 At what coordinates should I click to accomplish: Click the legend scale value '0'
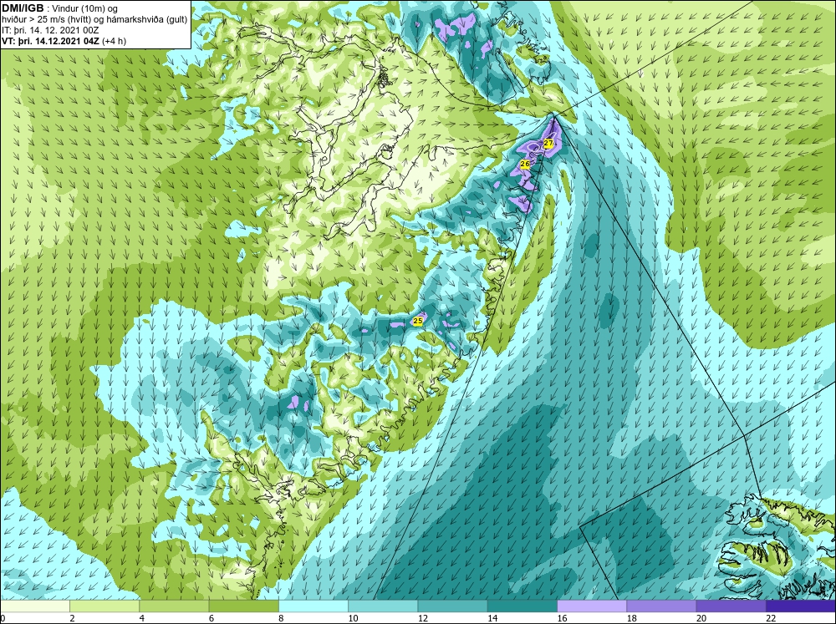coord(3,618)
